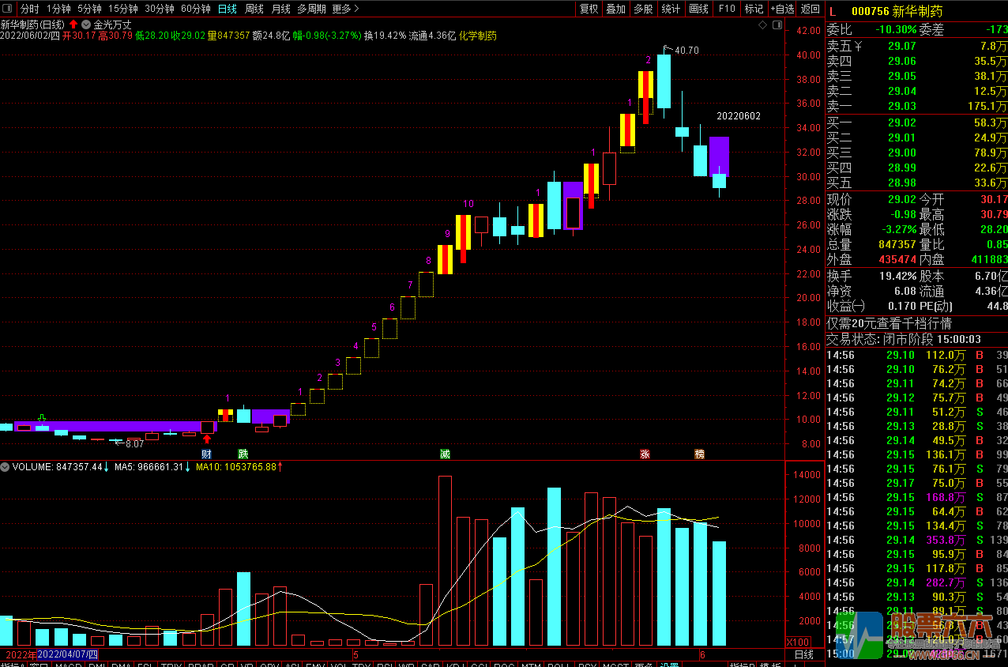Click the small flag icon at 40.70 high
This screenshot has width=1008, height=667.
click(x=667, y=49)
